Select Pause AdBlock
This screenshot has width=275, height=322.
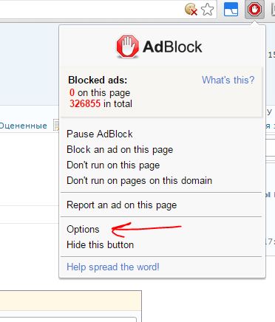point(100,134)
